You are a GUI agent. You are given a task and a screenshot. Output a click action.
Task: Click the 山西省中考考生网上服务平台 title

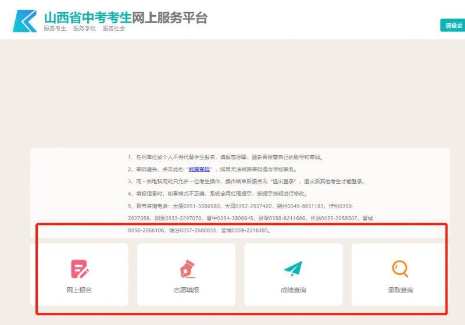[126, 17]
